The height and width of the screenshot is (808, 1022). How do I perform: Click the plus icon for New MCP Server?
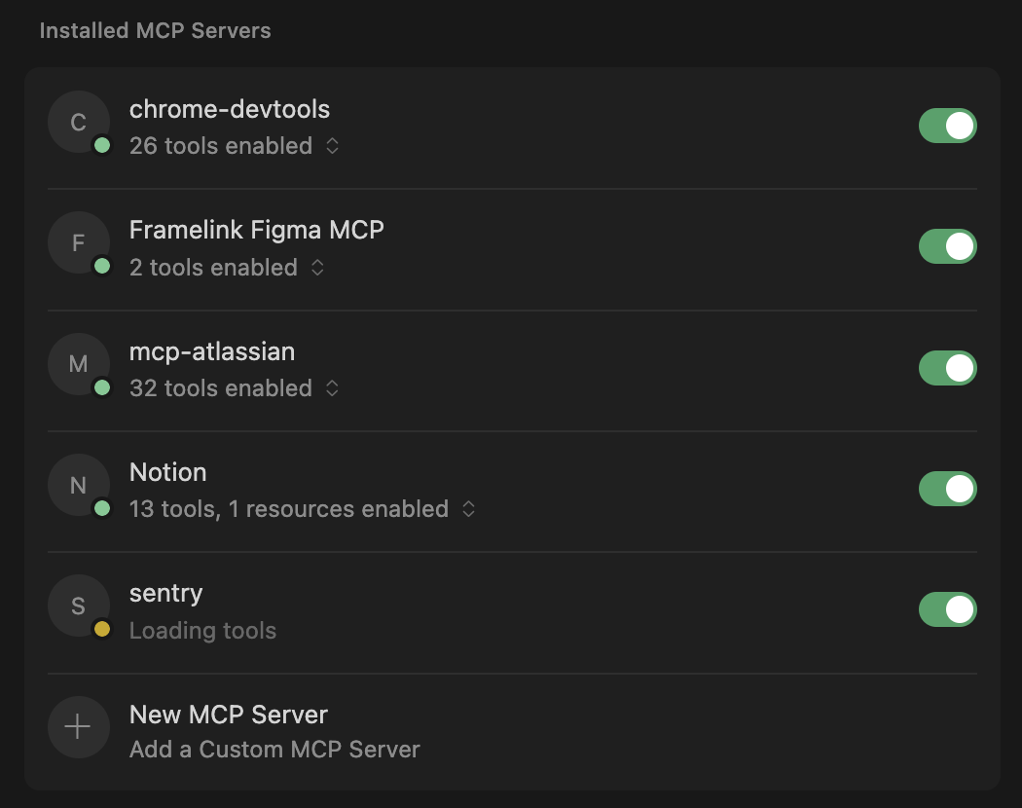(78, 727)
